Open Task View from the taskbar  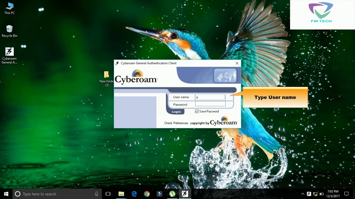point(108,194)
